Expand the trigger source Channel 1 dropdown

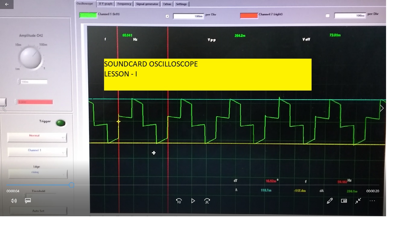pos(37,152)
